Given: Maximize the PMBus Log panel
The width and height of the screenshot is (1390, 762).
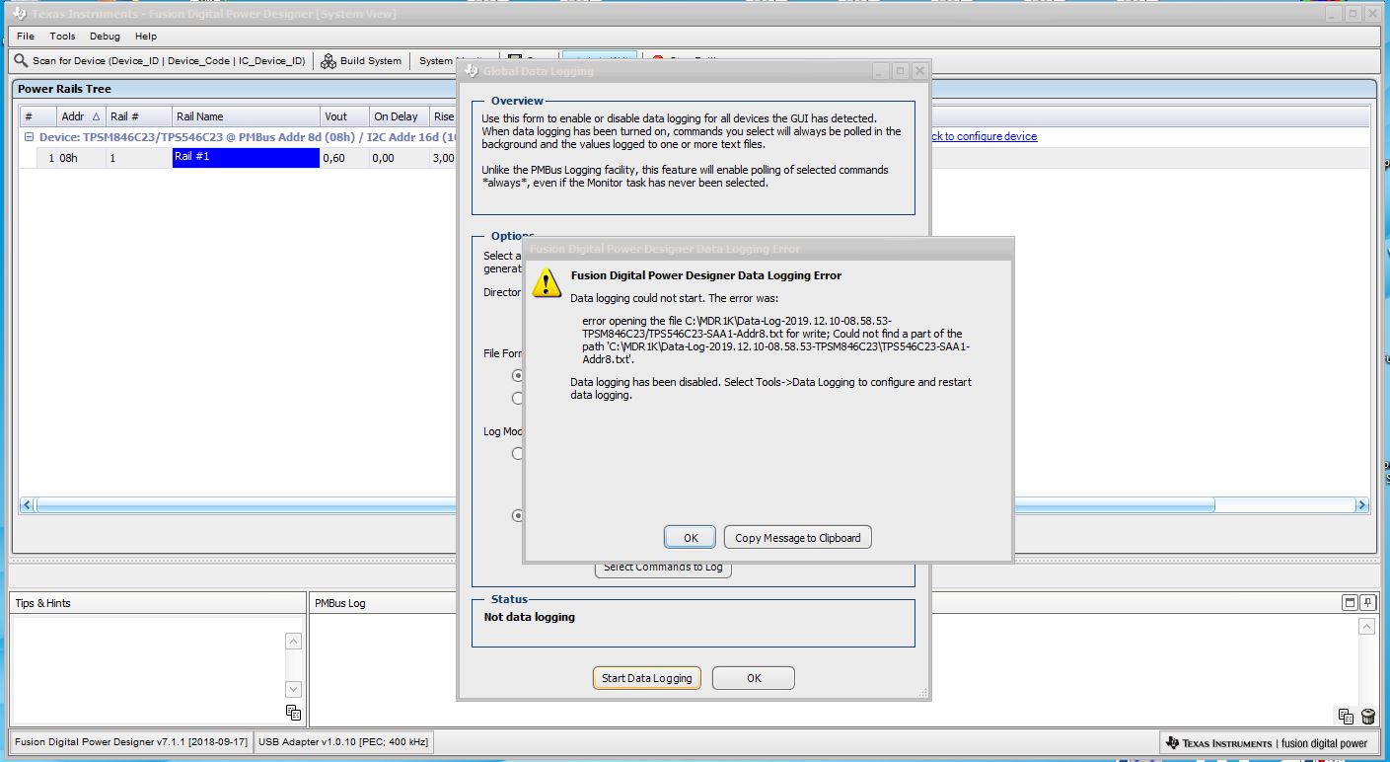Looking at the screenshot, I should point(1350,602).
